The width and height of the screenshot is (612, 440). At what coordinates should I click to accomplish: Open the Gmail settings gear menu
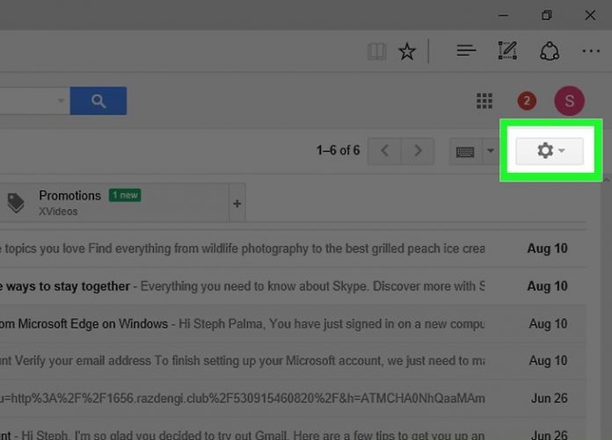pos(550,151)
